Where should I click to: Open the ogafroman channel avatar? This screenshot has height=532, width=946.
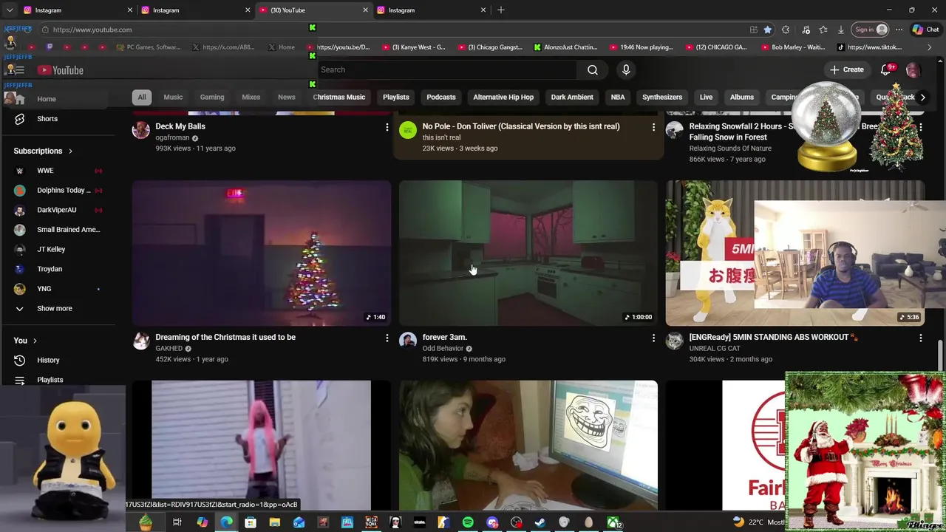coord(141,130)
